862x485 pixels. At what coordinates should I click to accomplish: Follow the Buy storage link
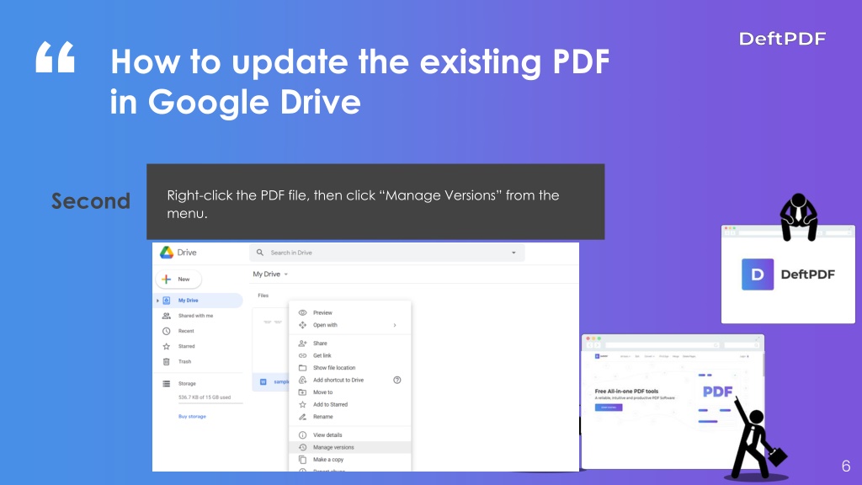click(192, 416)
